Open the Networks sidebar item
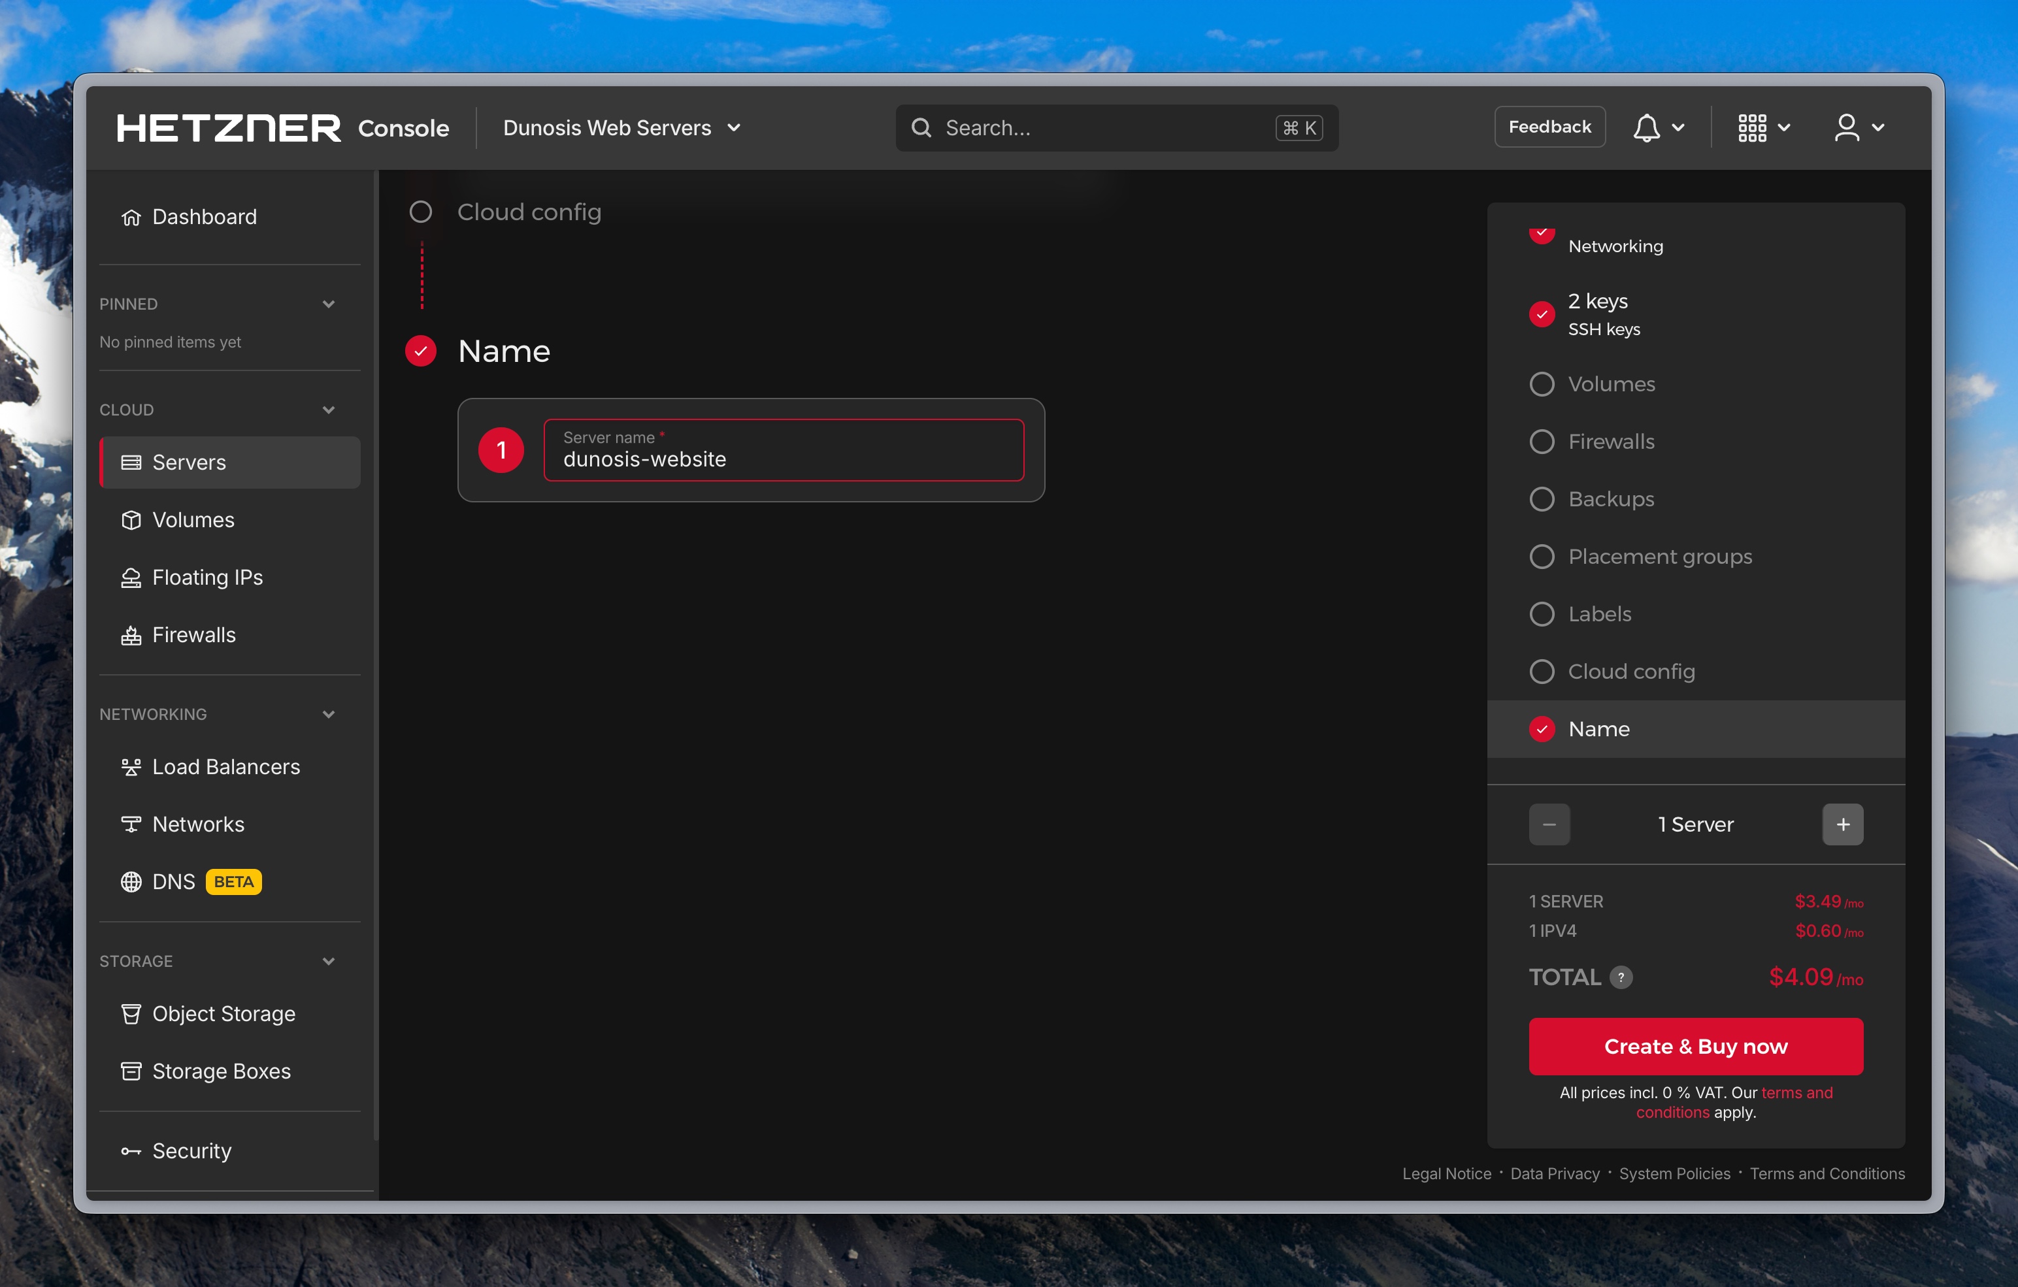The image size is (2018, 1287). (198, 824)
